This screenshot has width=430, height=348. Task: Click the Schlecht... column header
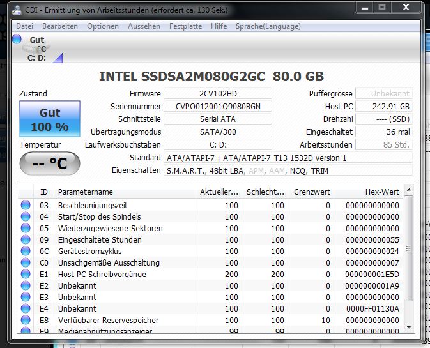click(265, 192)
